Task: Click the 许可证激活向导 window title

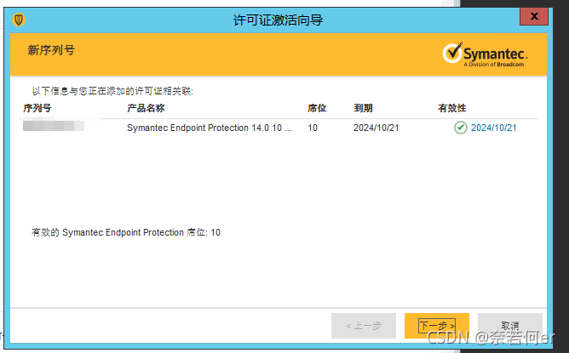Action: 278,20
